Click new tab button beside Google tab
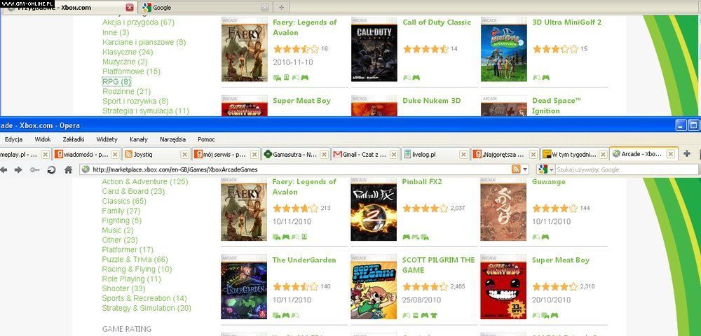Screen dimensions: 701x336 coord(281,8)
